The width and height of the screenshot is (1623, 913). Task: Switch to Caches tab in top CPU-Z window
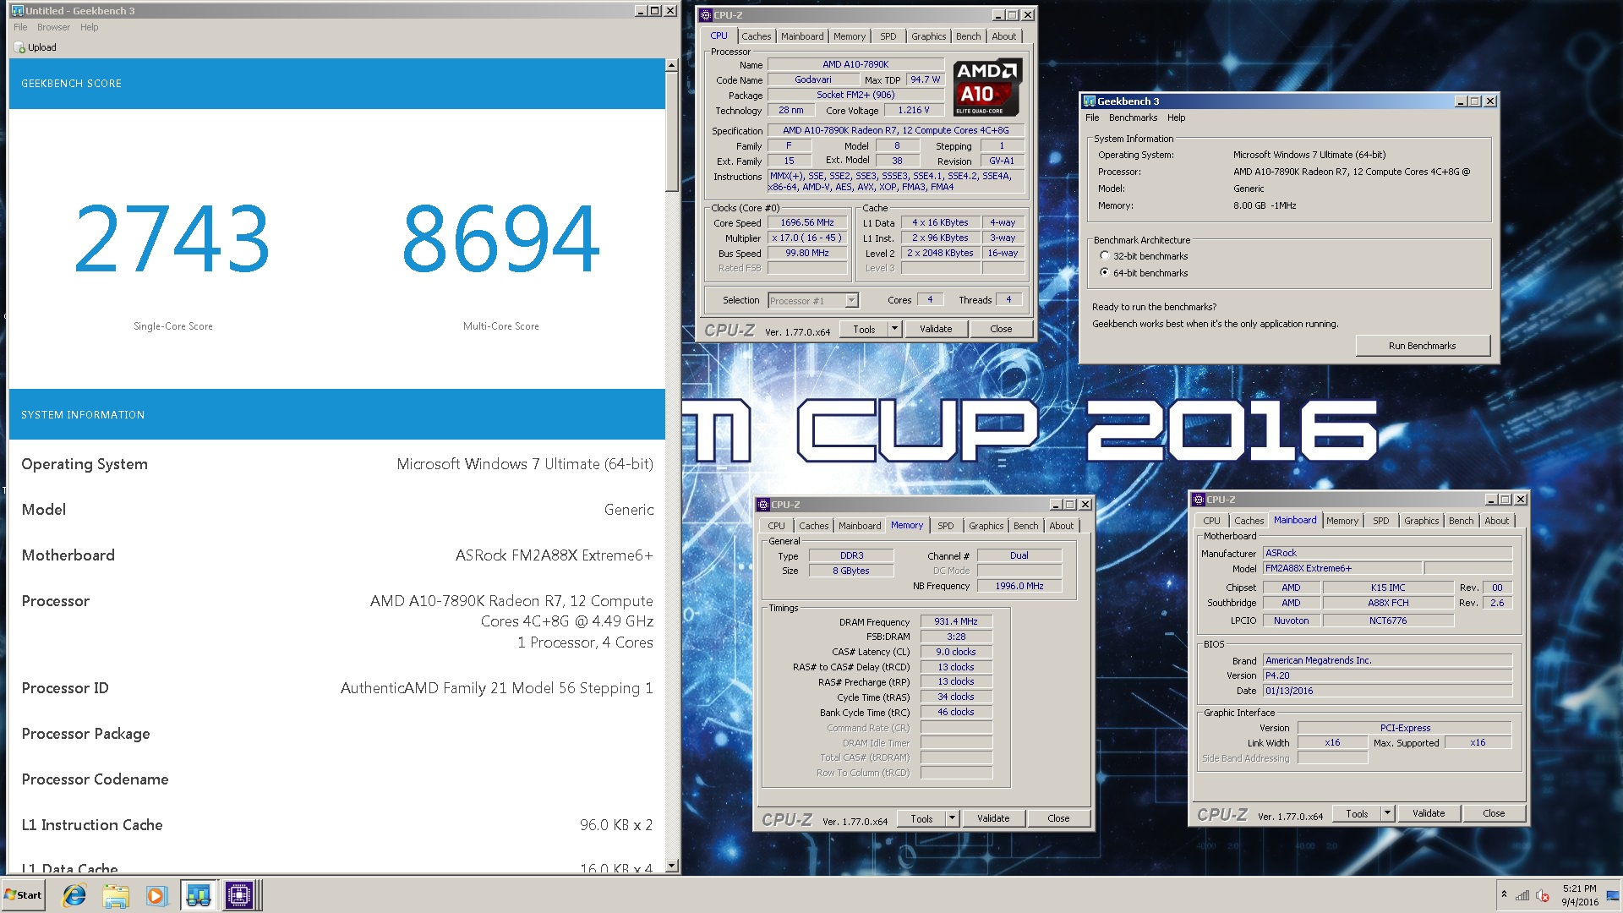(756, 36)
